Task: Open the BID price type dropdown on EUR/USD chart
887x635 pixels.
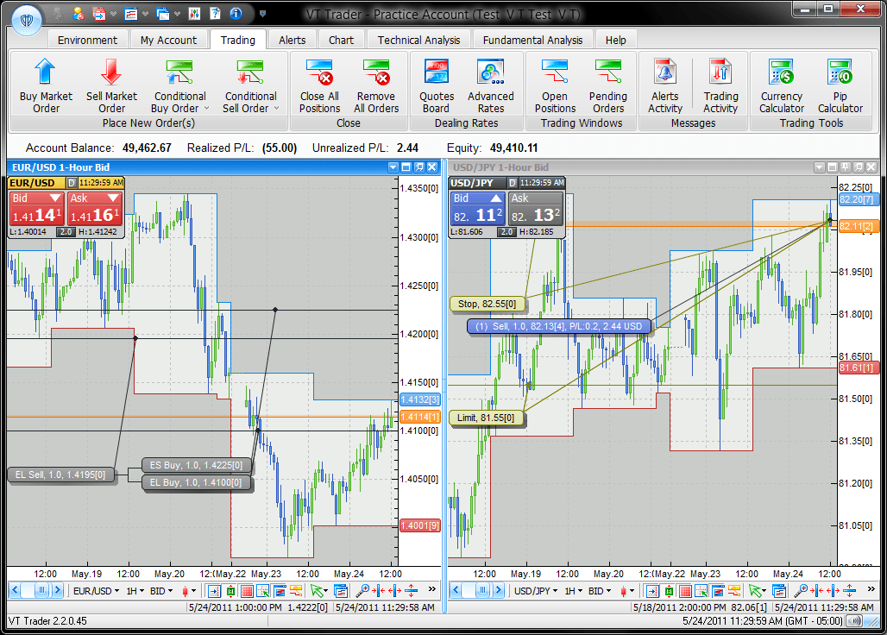Action: pos(161,591)
